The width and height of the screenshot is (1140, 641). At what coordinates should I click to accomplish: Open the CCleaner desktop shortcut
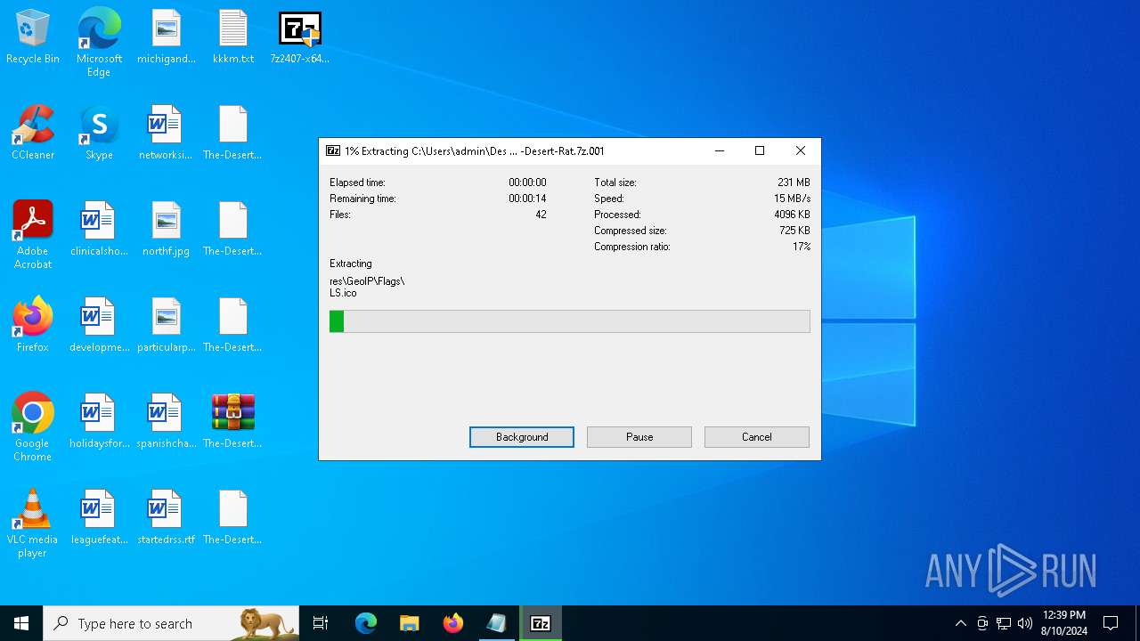(33, 134)
